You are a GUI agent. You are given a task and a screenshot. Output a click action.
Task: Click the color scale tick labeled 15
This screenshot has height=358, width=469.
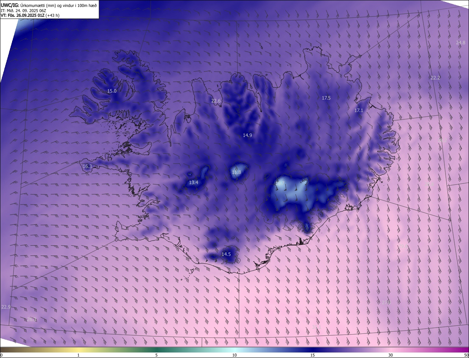(x=313, y=355)
